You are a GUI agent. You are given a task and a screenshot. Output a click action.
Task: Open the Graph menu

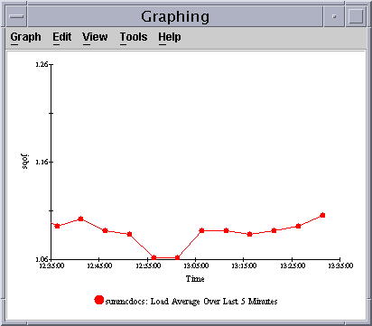click(x=25, y=37)
